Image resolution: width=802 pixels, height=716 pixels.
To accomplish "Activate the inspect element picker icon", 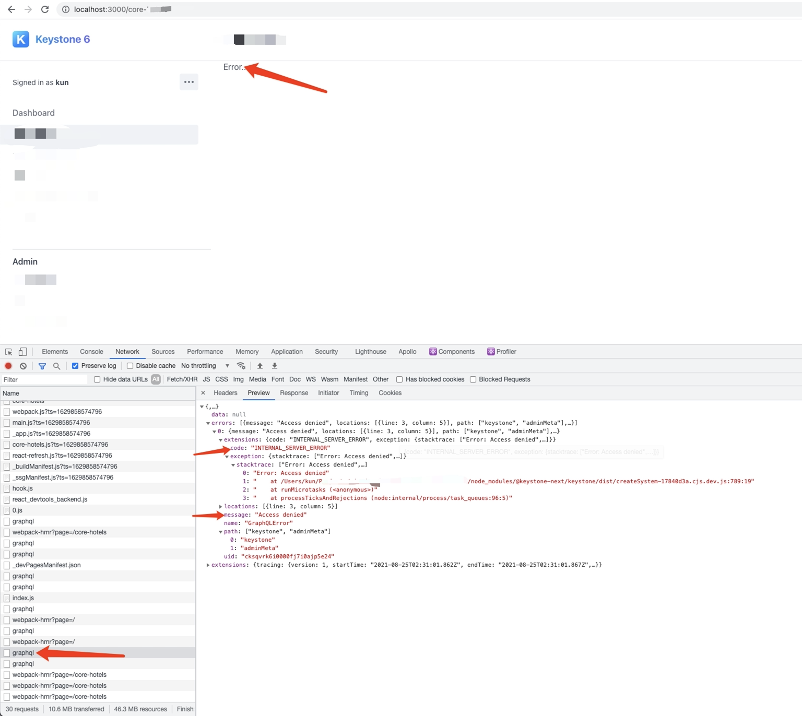I will (x=8, y=352).
